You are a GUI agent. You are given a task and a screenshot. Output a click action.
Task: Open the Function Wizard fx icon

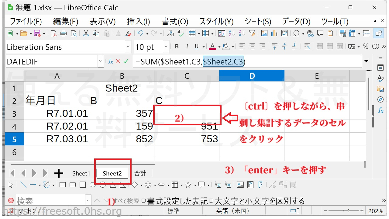pyautogui.click(x=111, y=61)
